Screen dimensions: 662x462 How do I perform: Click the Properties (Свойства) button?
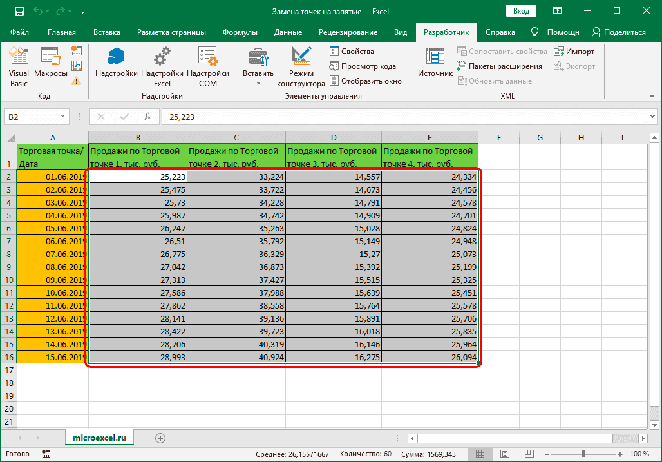point(352,52)
